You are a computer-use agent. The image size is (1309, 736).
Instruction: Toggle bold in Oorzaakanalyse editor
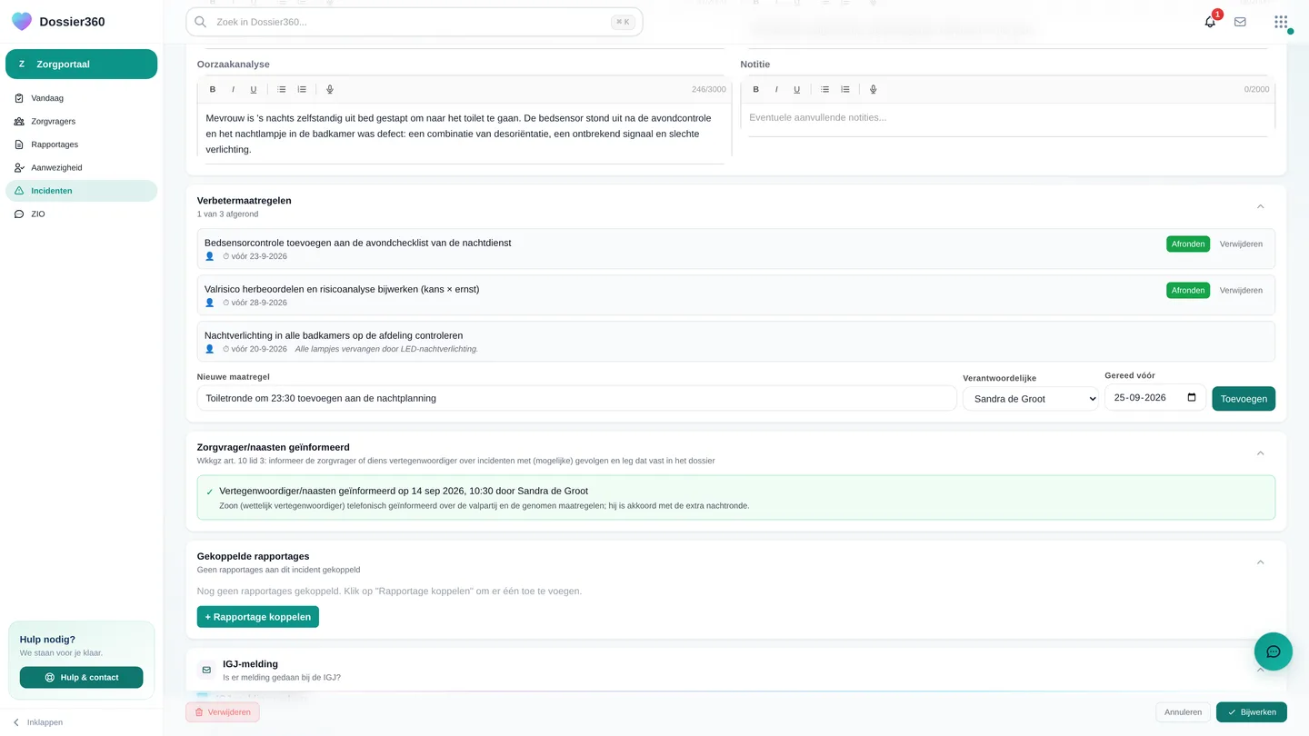[x=213, y=89]
